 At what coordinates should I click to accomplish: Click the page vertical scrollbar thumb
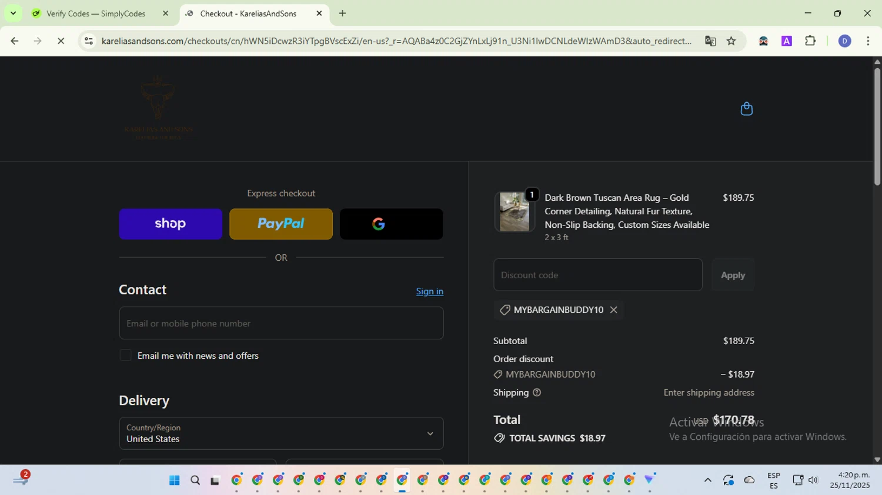877,126
